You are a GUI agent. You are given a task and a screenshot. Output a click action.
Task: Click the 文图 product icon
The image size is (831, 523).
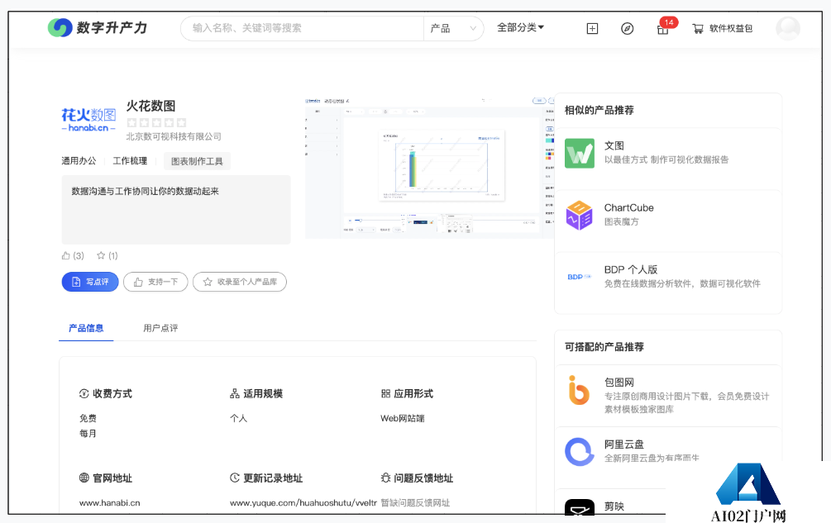click(580, 153)
